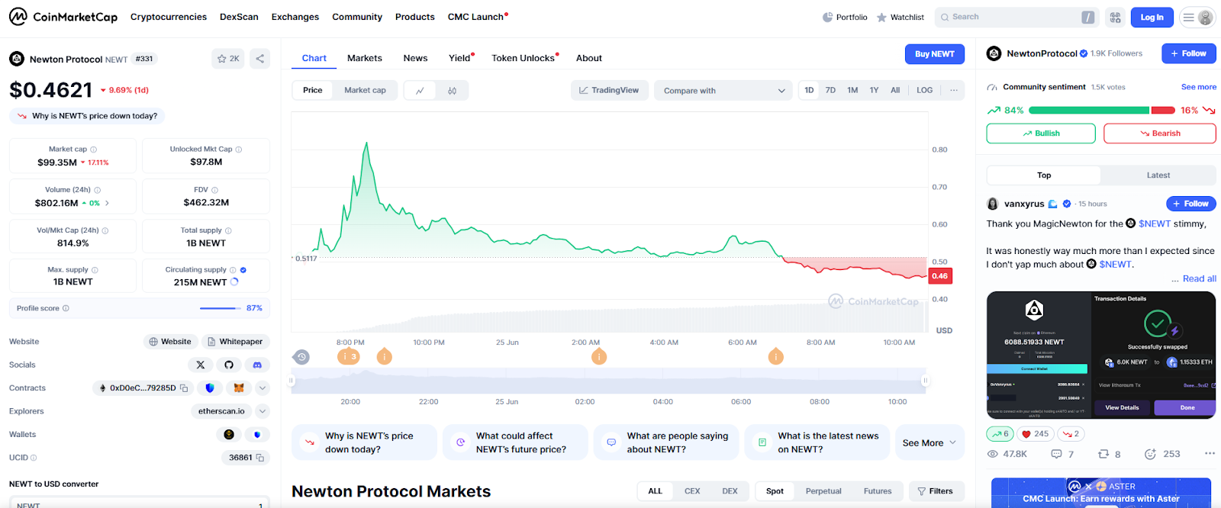Viewport: 1221px width, 508px height.
Task: Copy the UCID 36861
Action: tap(260, 458)
